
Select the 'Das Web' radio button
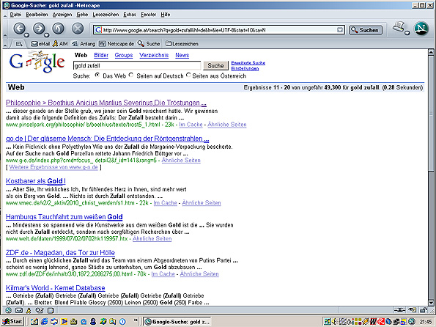click(x=97, y=75)
